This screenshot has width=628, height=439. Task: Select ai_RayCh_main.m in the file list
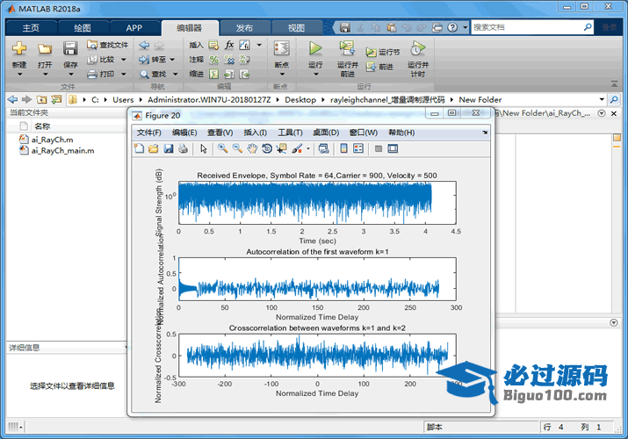pos(62,150)
